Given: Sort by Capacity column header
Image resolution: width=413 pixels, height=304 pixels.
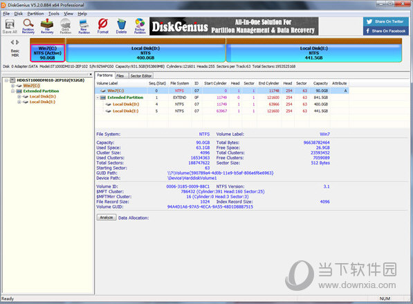Looking at the screenshot, I should tap(320, 83).
